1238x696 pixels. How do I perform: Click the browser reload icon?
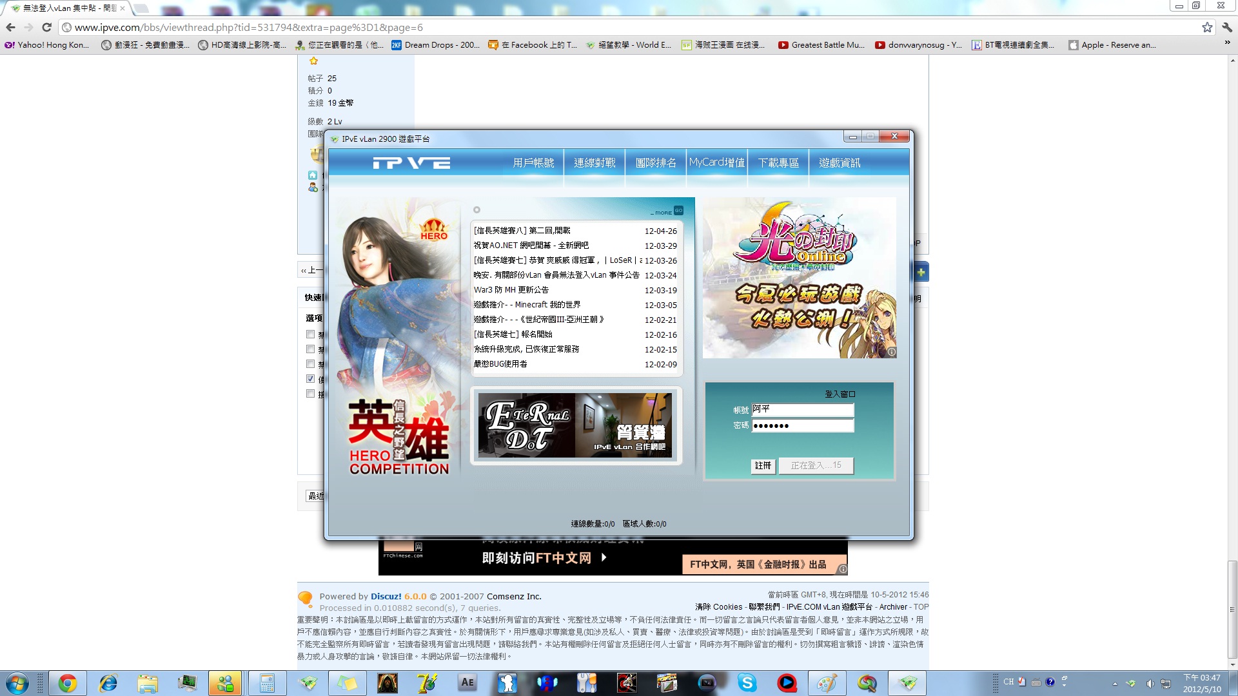(46, 27)
